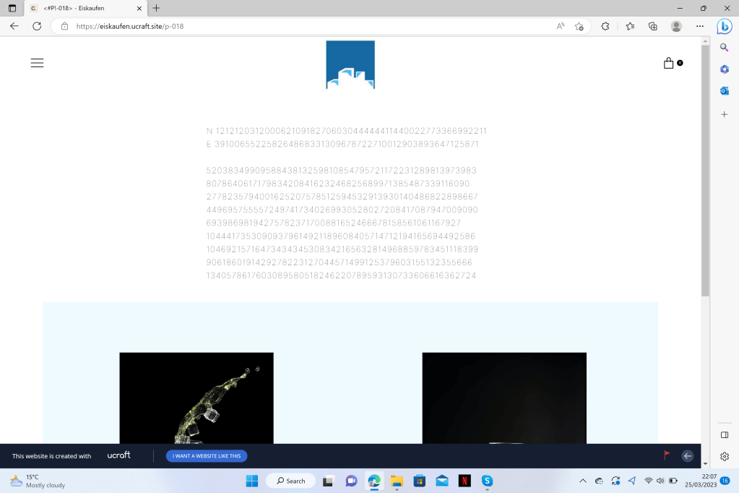This screenshot has height=493, width=739.
Task: Show hidden system tray icons
Action: [583, 481]
